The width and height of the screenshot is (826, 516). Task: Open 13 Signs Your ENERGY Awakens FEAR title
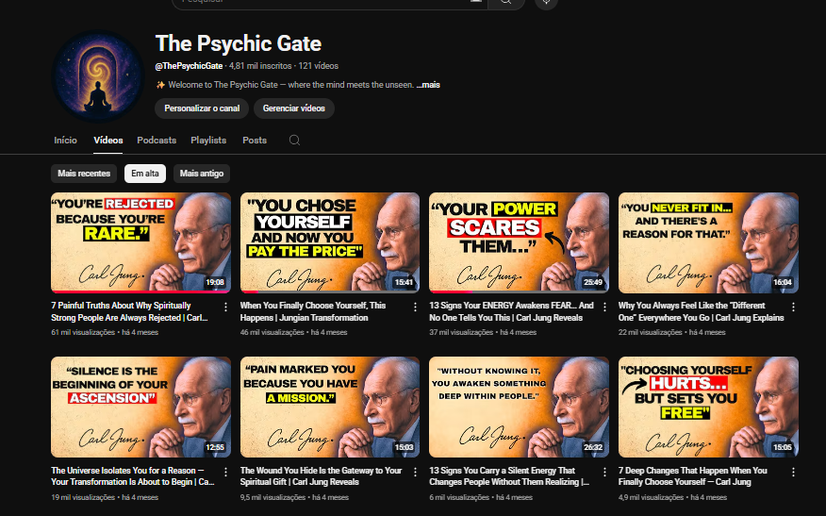(511, 311)
